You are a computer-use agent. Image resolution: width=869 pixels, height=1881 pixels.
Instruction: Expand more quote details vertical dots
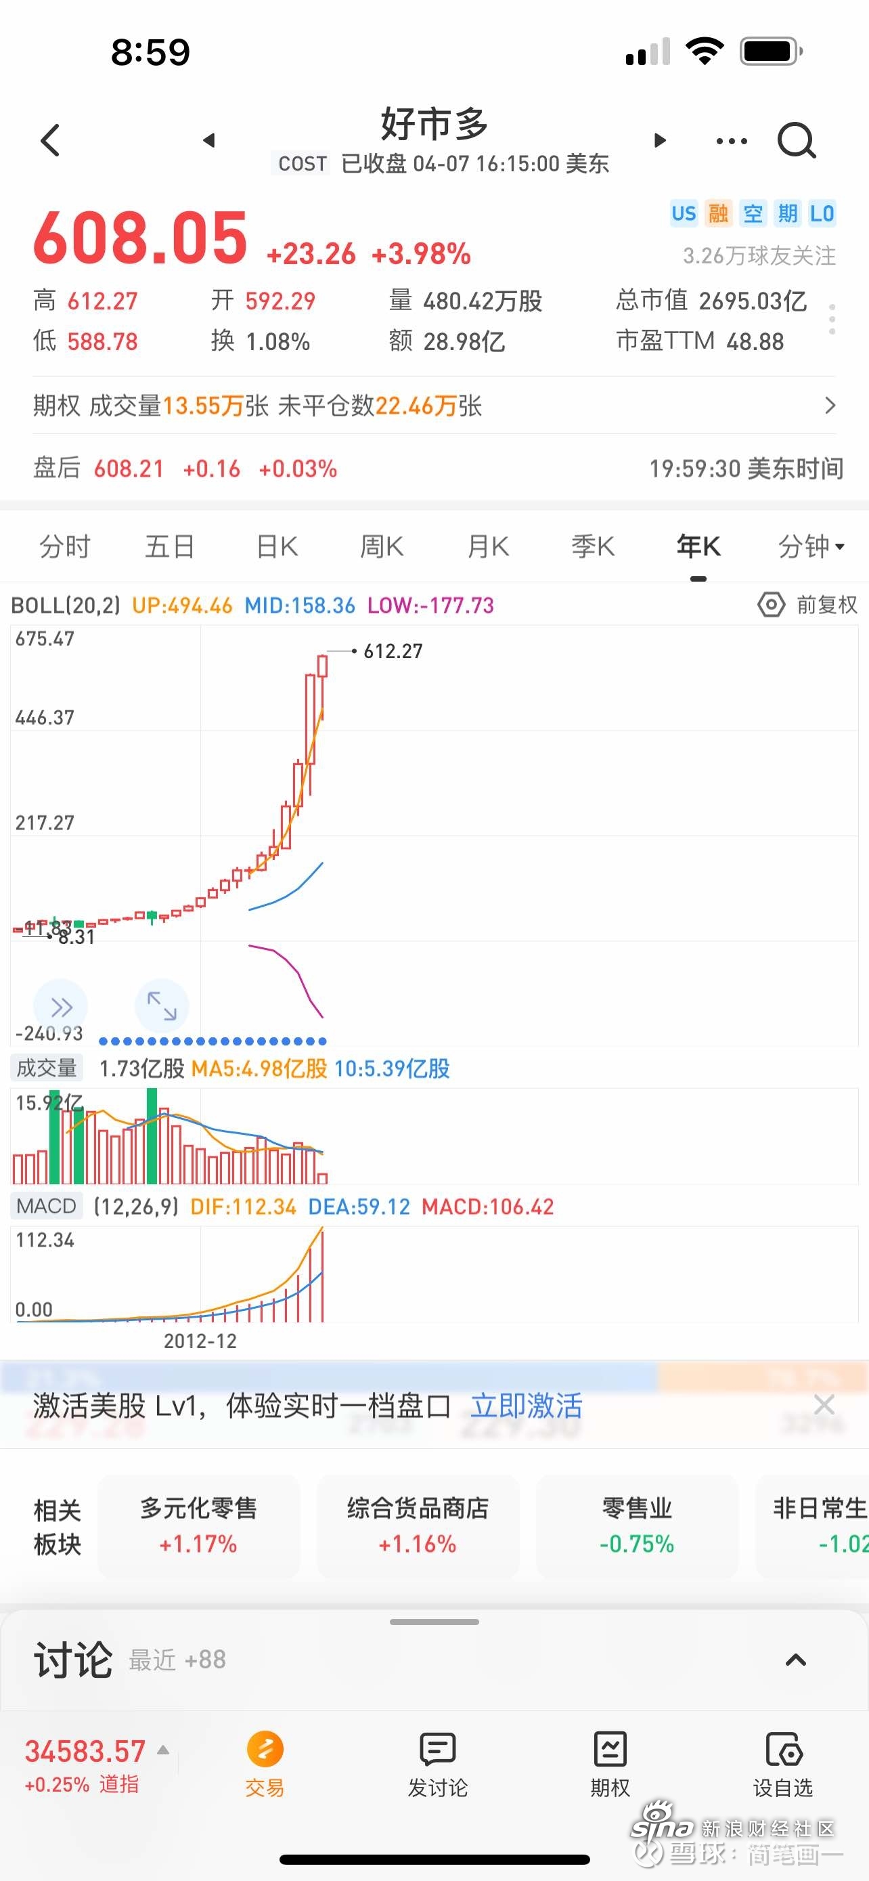pyautogui.click(x=832, y=320)
